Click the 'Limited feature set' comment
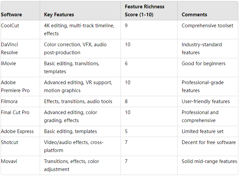The width and height of the screenshot is (240, 176). point(203,131)
